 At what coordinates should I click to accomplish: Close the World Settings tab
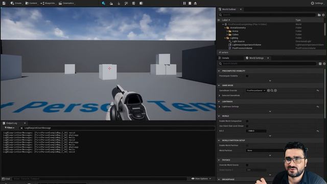[x=268, y=58]
